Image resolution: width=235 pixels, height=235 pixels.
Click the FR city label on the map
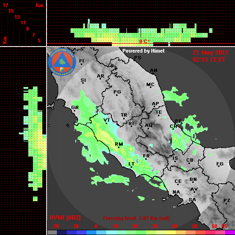pyautogui.click(x=146, y=156)
